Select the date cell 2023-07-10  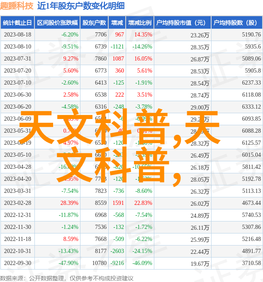(17, 83)
